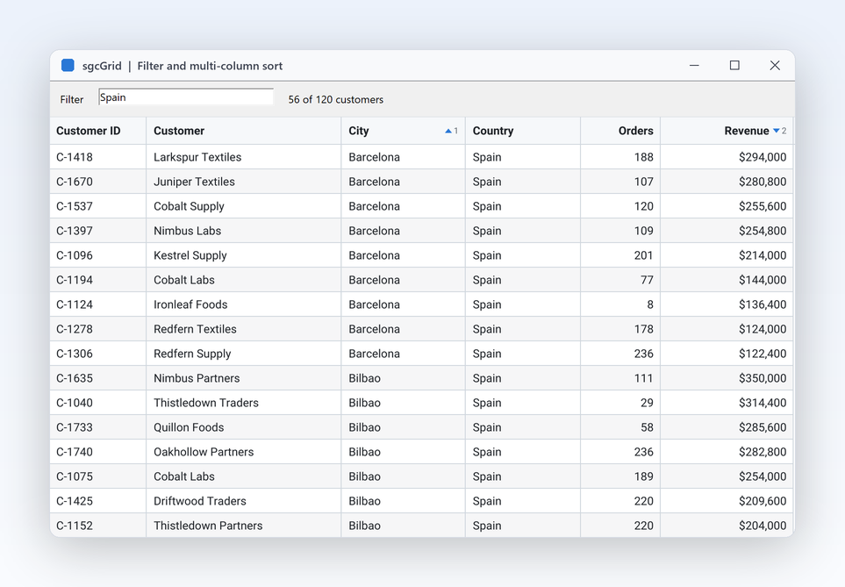
Task: Click the Thistledown Traders cell
Action: [x=244, y=403]
